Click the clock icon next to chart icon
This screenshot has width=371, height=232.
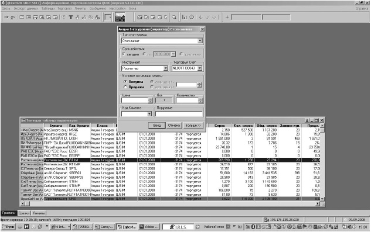[192, 17]
